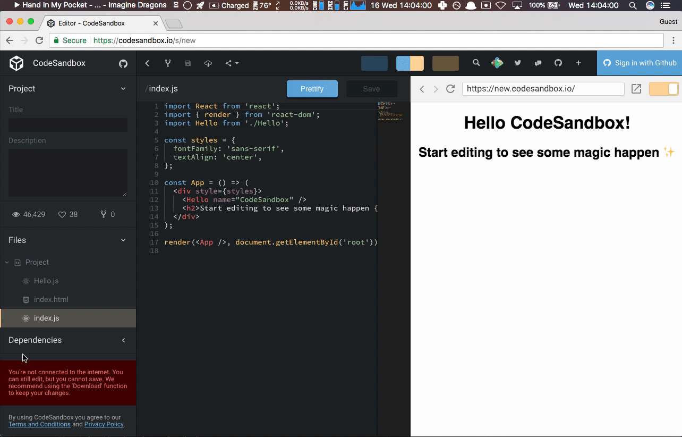
Task: Collapse the Files section chevron
Action: (123, 240)
